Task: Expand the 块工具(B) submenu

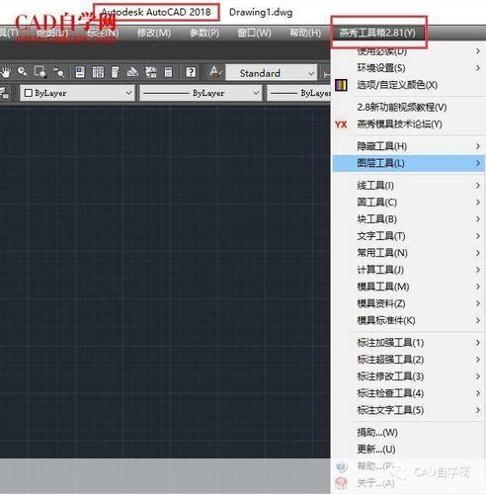Action: 408,219
